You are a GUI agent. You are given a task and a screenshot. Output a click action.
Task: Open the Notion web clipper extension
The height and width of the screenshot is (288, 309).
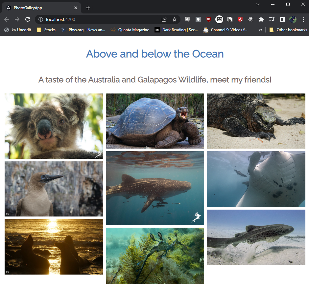(x=230, y=19)
